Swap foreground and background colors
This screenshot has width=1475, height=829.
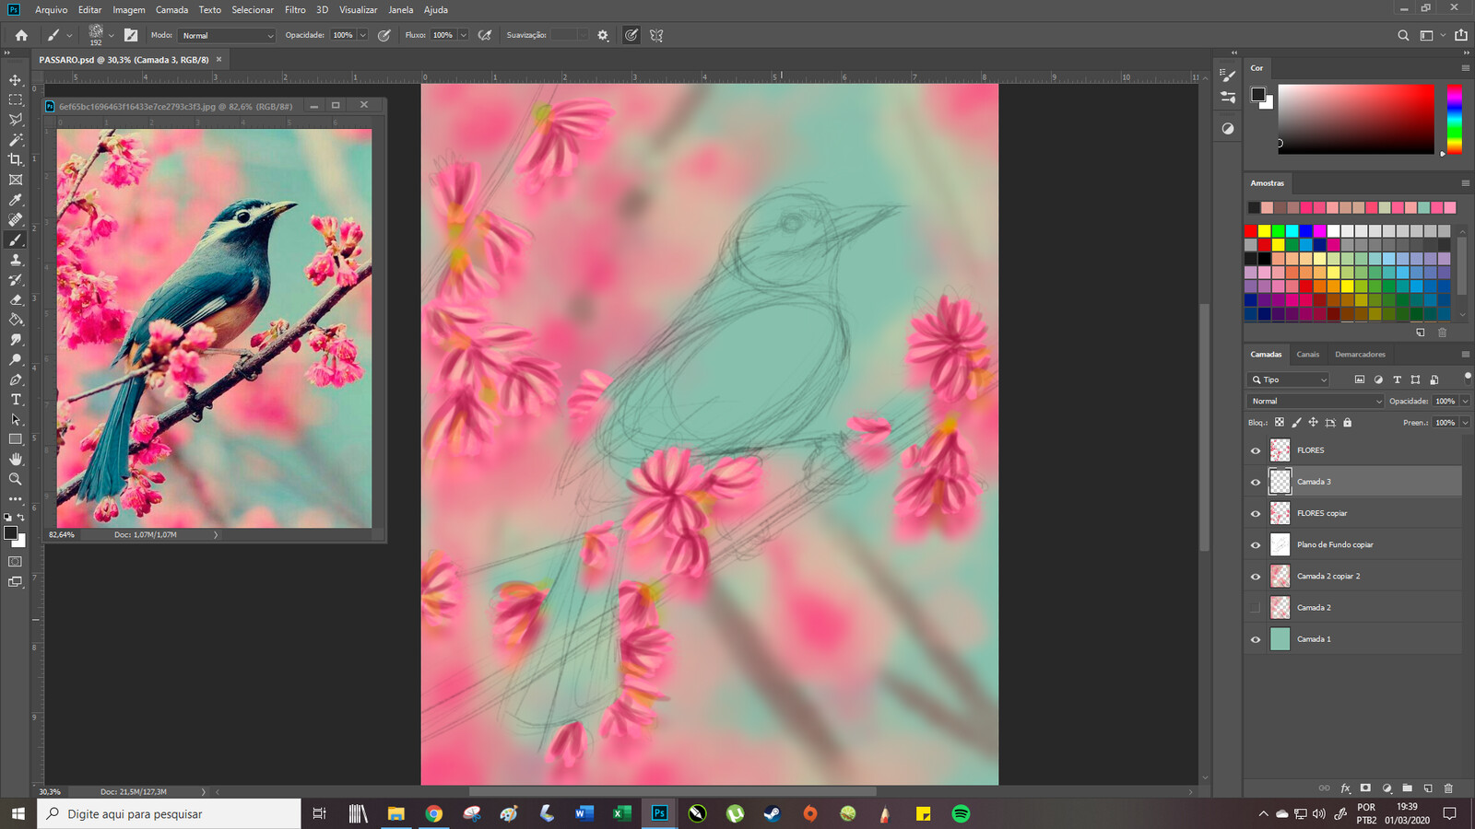tap(21, 518)
